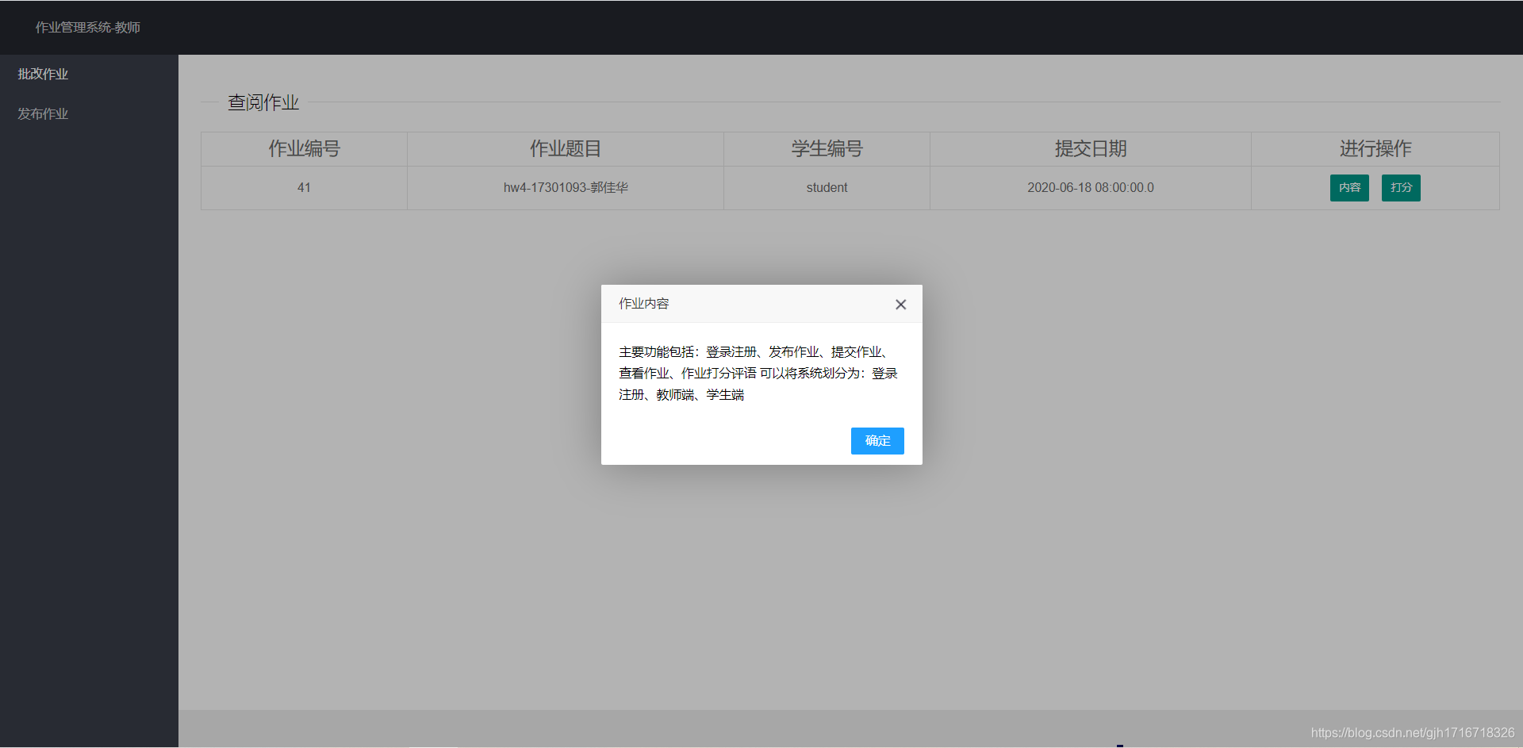Close the 作业内容 dialog with the X
The image size is (1523, 748).
pyautogui.click(x=900, y=304)
